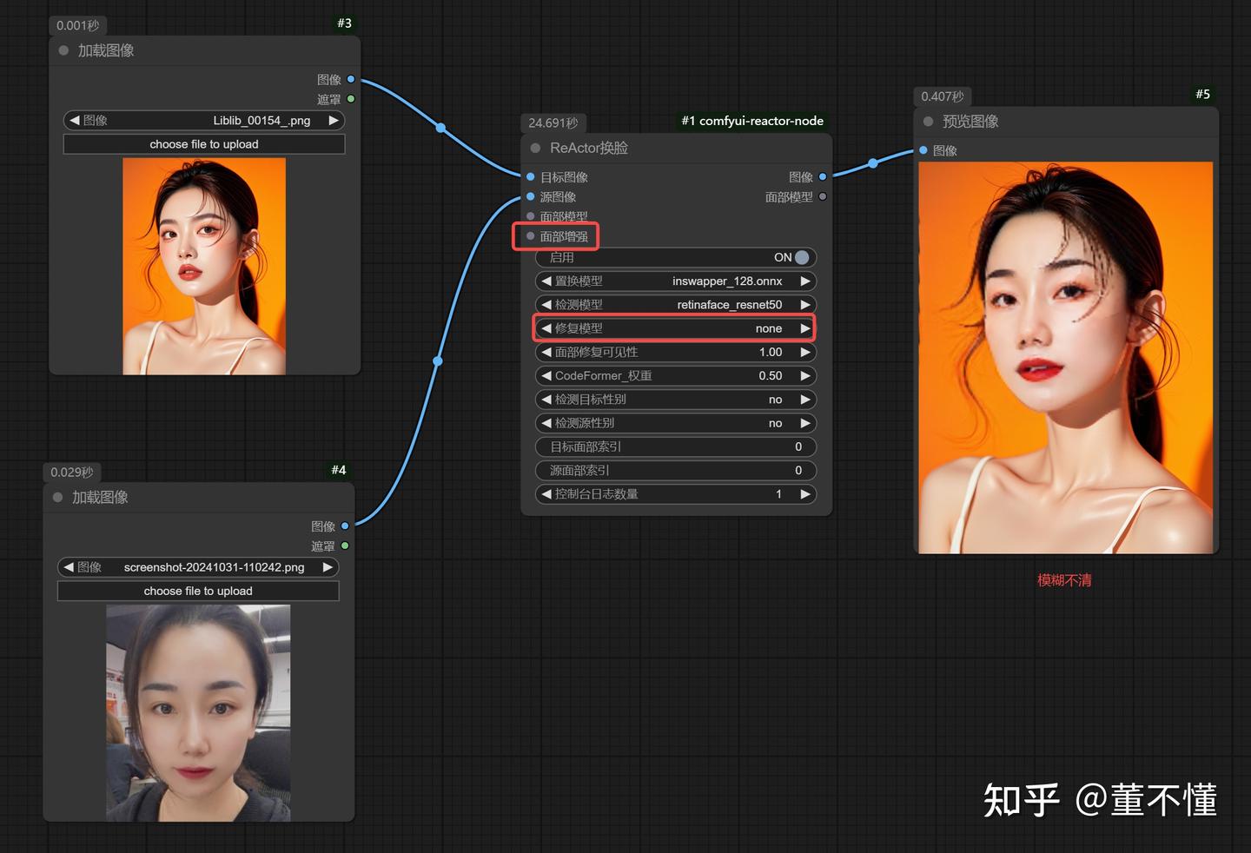Cycle 检测模型 backward with its left arrow
Image resolution: width=1251 pixels, height=853 pixels.
546,304
